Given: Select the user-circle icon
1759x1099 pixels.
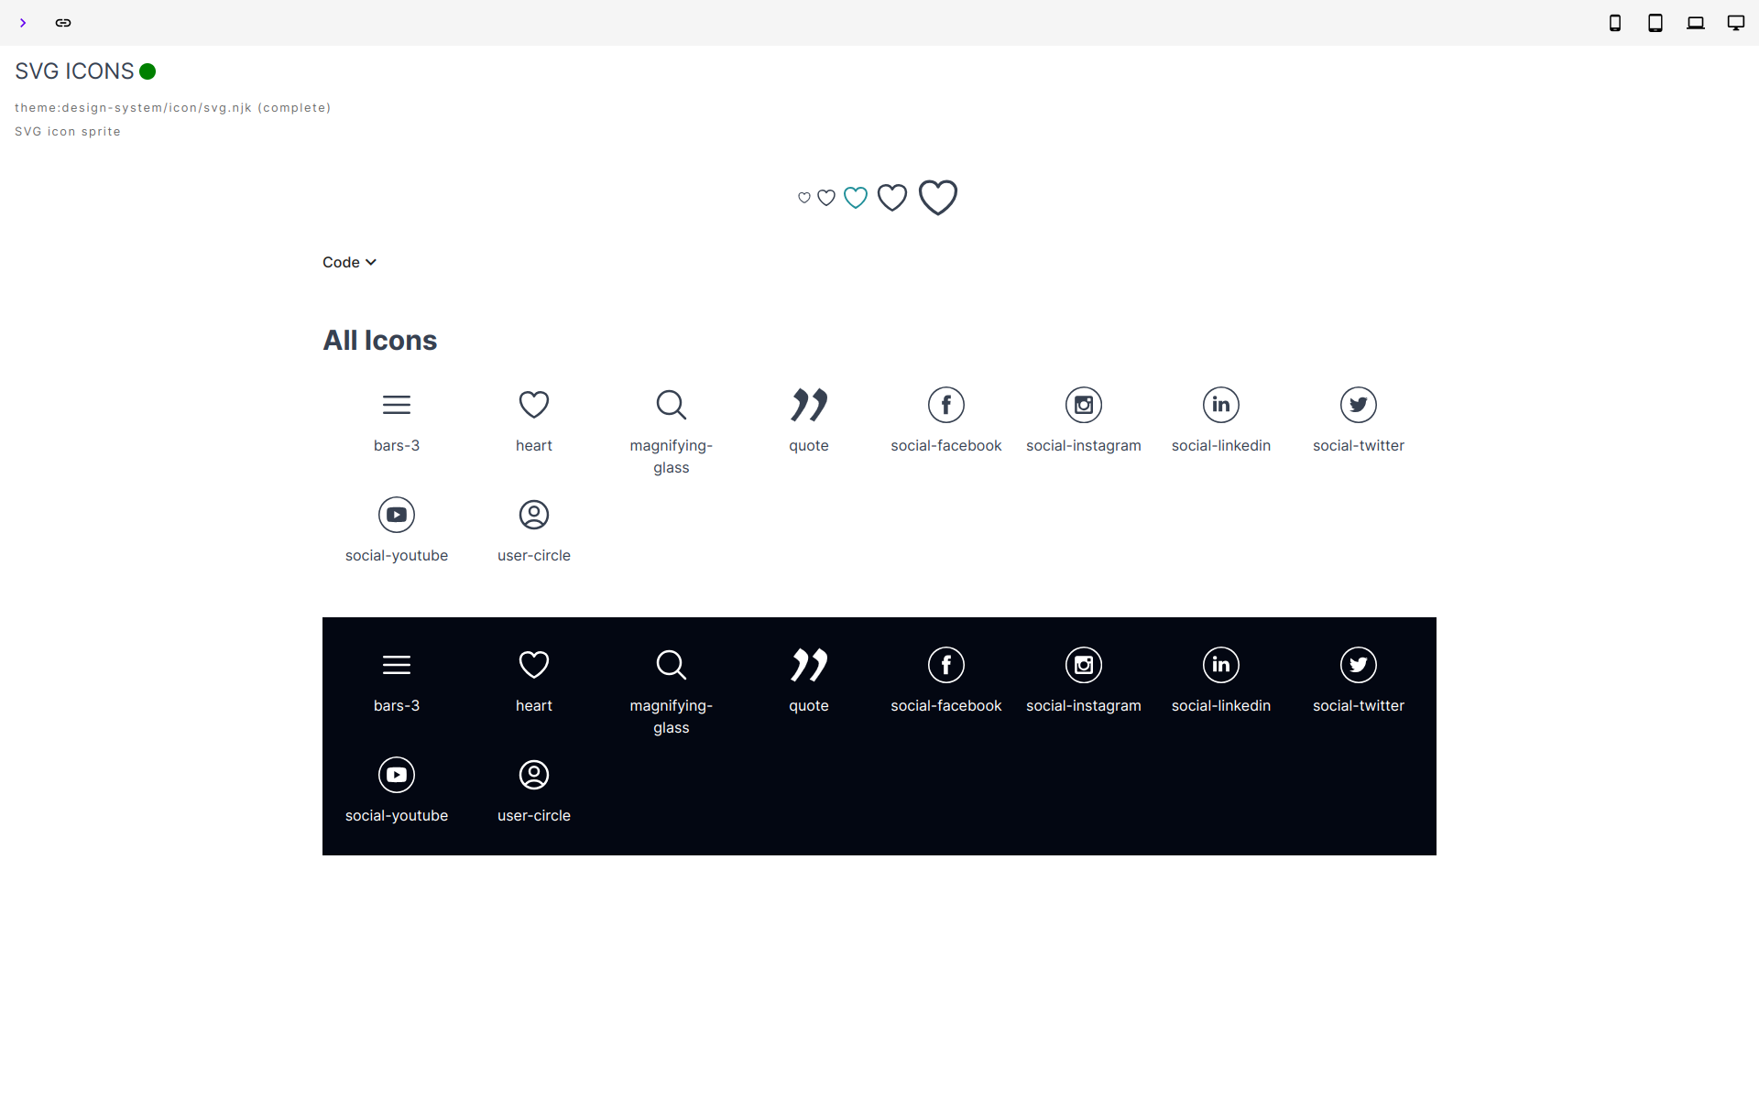Looking at the screenshot, I should (x=533, y=514).
